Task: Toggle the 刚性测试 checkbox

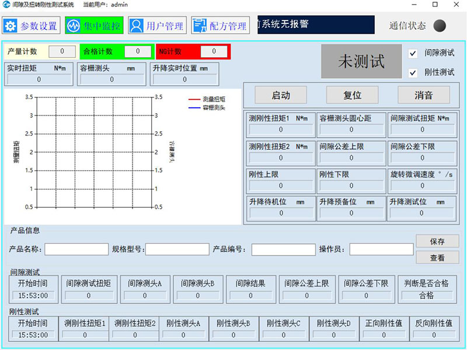Action: pyautogui.click(x=413, y=73)
